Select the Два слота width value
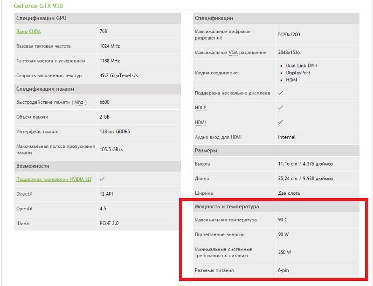Image resolution: width=373 pixels, height=286 pixels. [x=289, y=193]
